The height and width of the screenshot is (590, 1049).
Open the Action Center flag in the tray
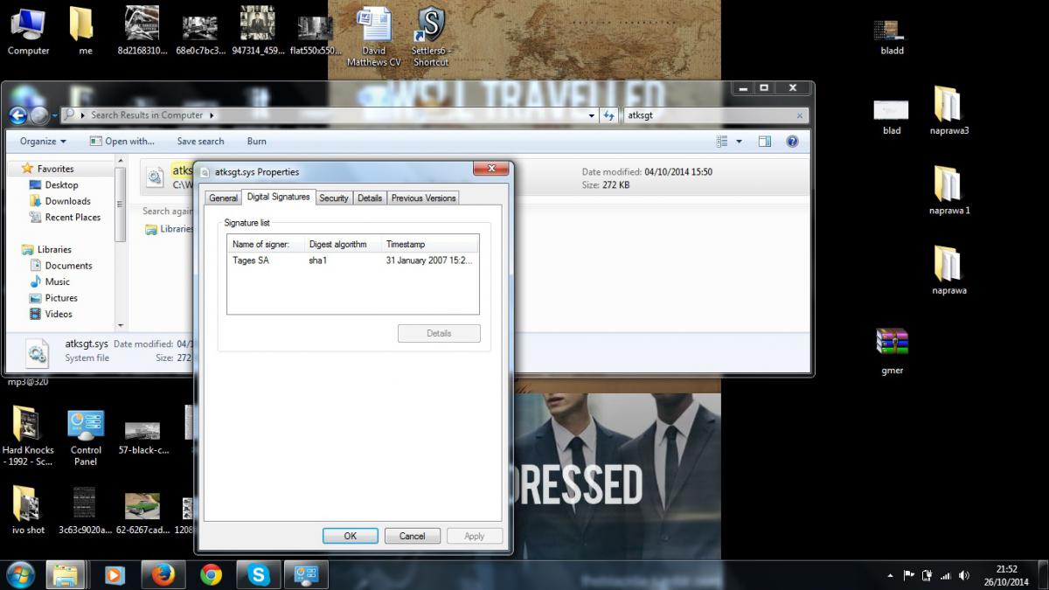coord(909,575)
